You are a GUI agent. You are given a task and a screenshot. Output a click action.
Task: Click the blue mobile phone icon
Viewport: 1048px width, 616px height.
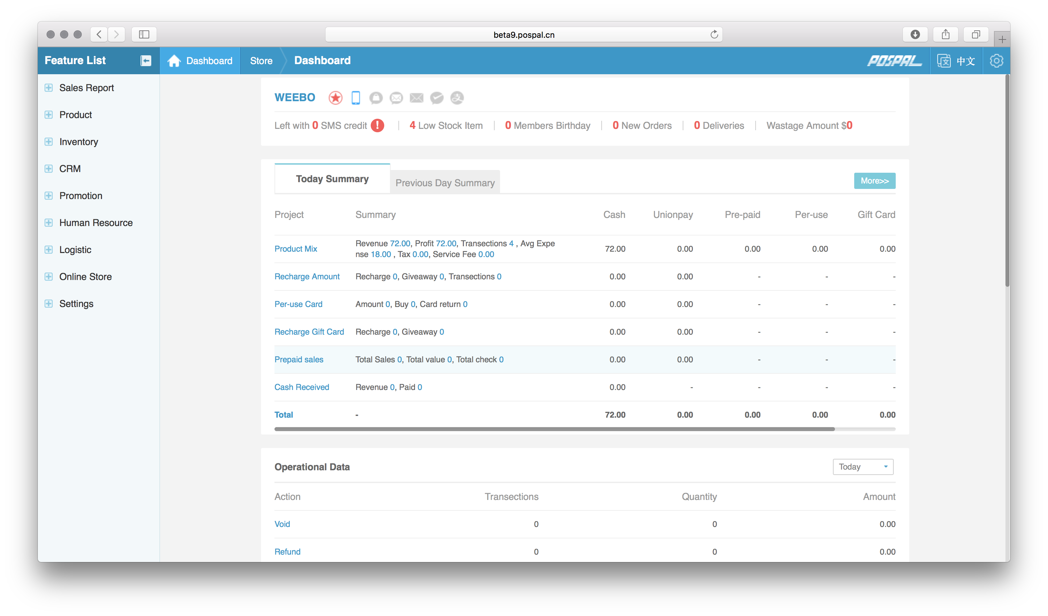pyautogui.click(x=356, y=98)
